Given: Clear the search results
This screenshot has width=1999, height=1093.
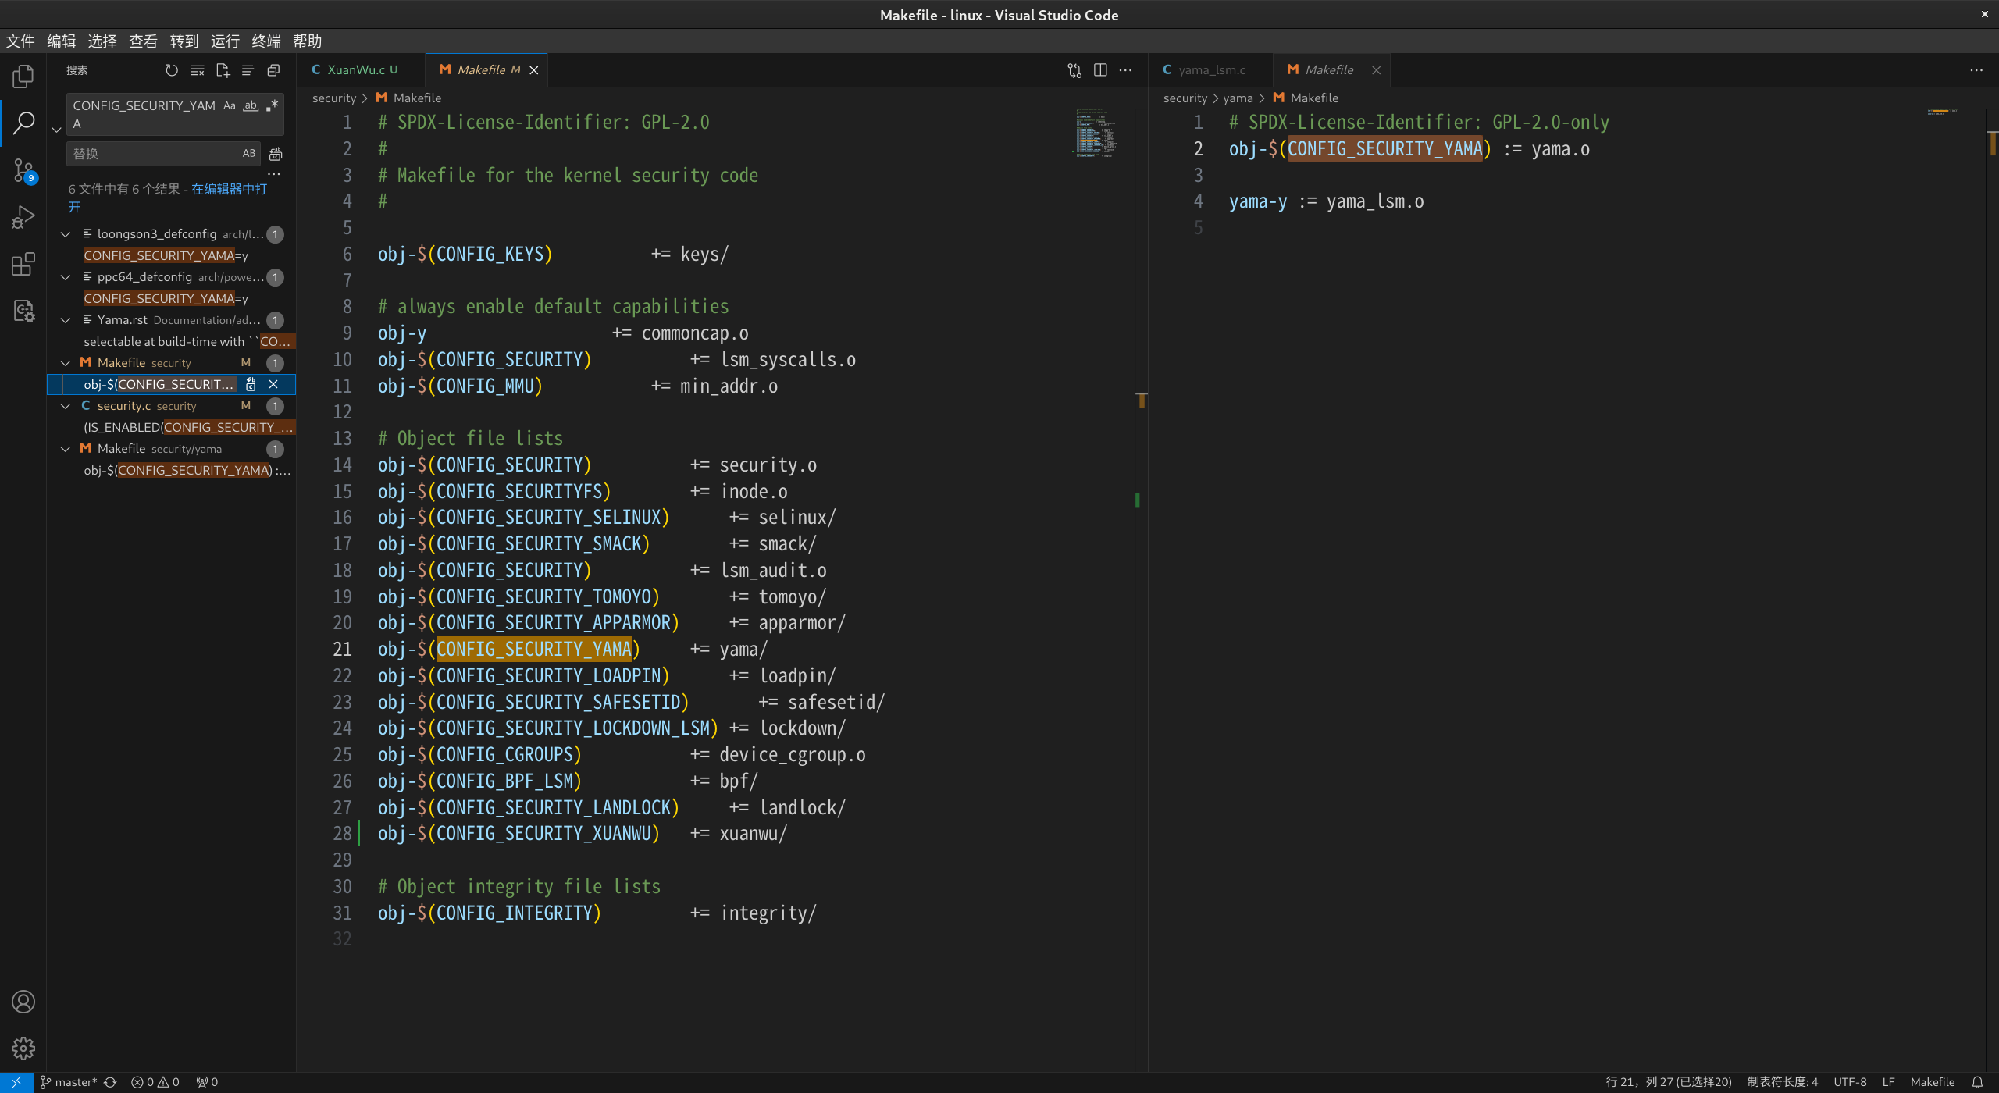Looking at the screenshot, I should [197, 70].
